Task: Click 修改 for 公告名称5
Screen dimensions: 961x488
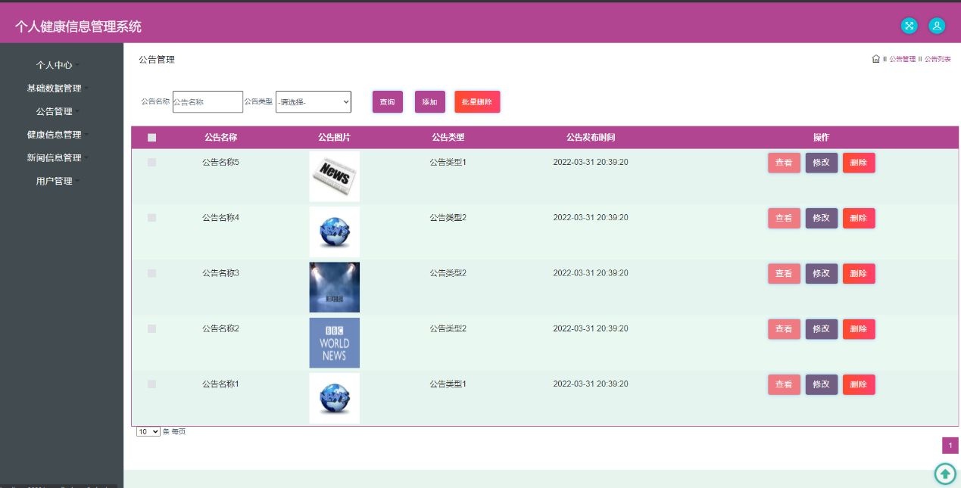Action: point(822,163)
